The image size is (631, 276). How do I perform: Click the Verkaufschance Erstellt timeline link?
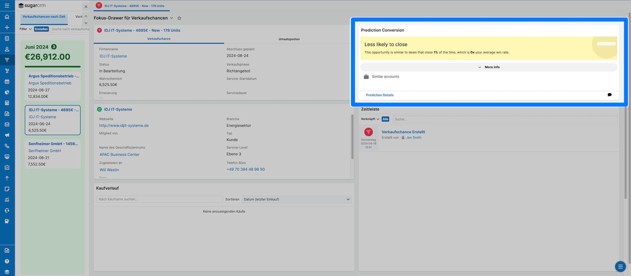403,132
